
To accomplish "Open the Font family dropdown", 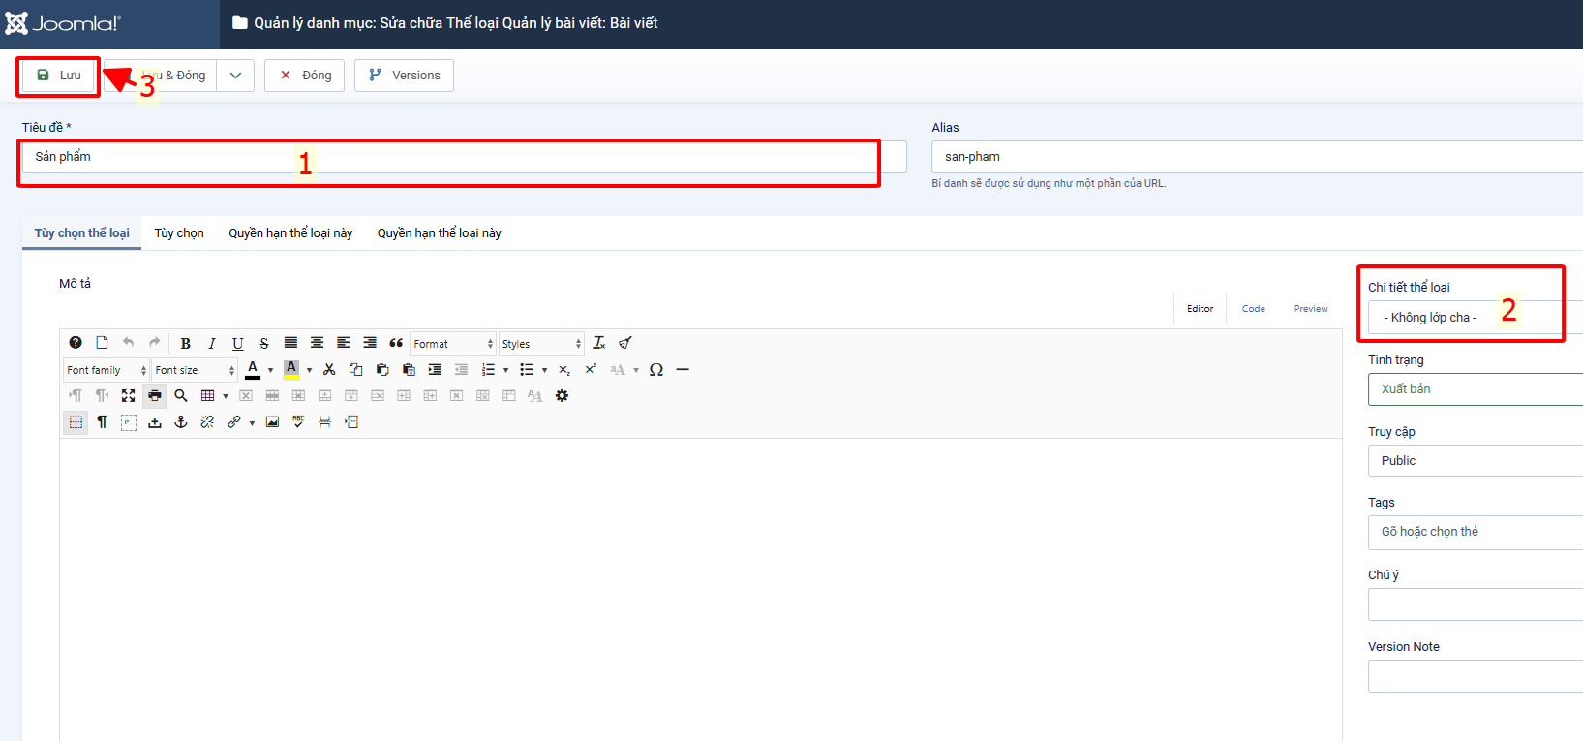I will tap(107, 370).
